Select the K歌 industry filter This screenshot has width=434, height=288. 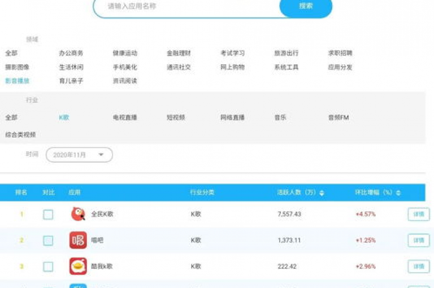pos(64,117)
